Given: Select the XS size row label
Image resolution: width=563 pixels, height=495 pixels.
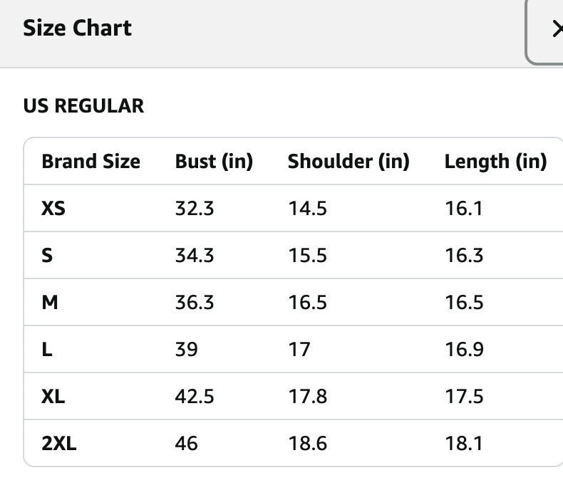Looking at the screenshot, I should coord(53,209).
